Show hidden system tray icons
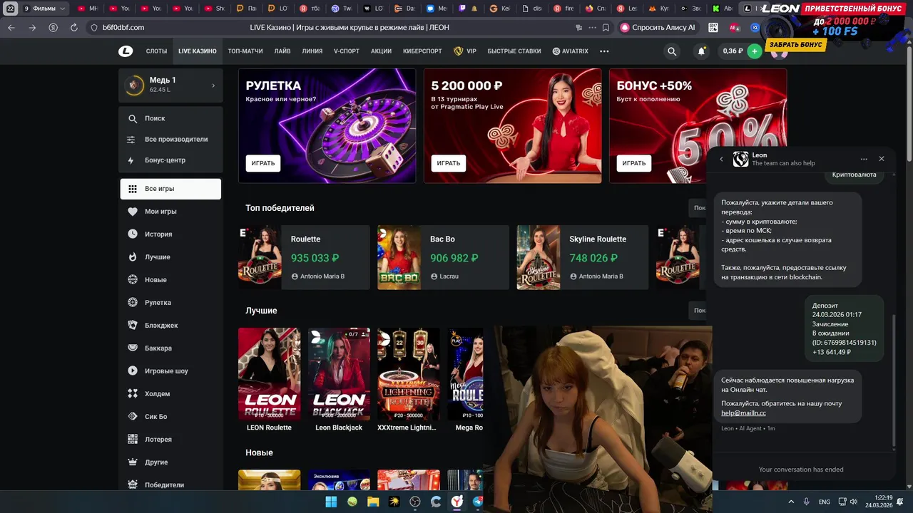 coord(792,502)
